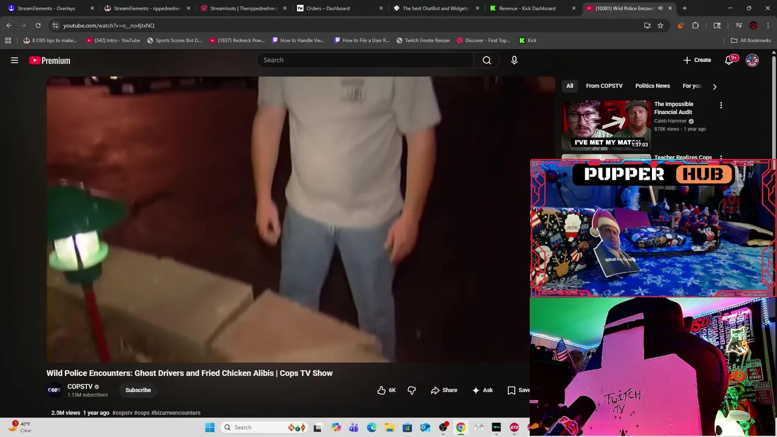Click the search magnifier button

point(487,60)
